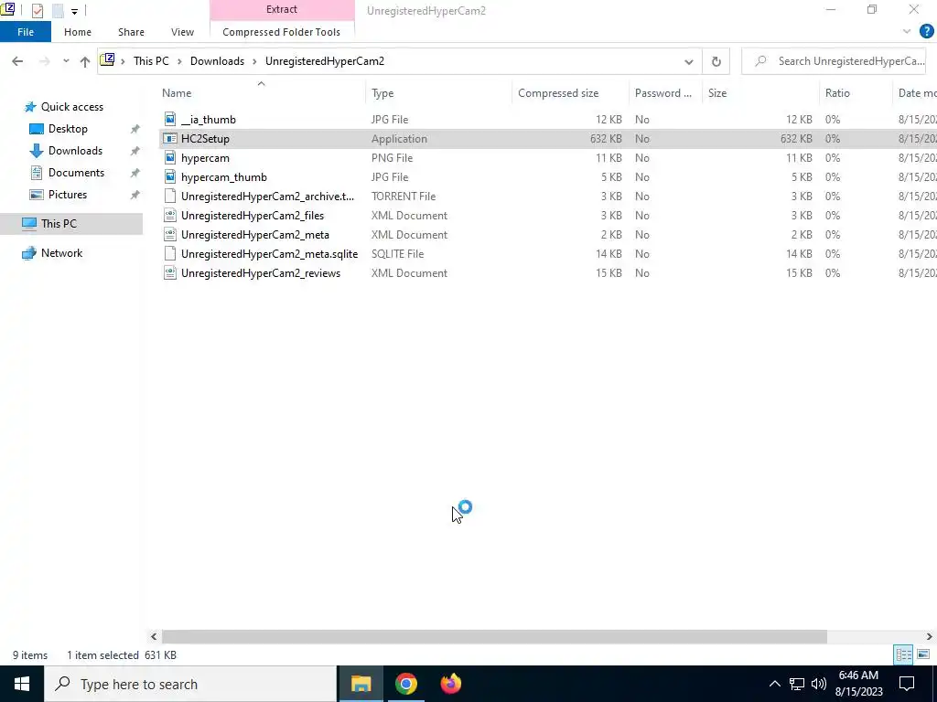The image size is (937, 702).
Task: Open Desktop in the navigation pane
Action: [x=68, y=129]
